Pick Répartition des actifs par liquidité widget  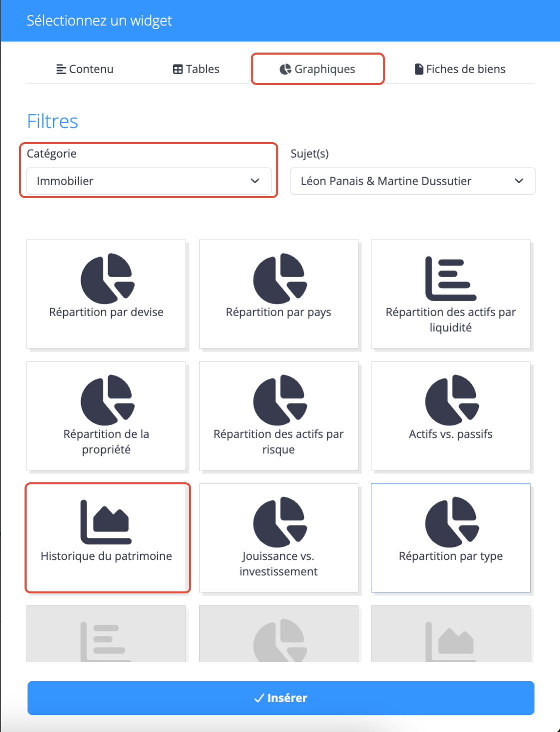[450, 294]
